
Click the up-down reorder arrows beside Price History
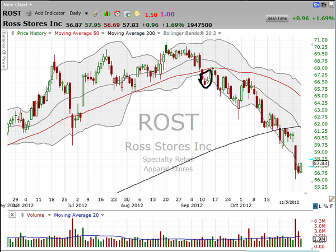(x=13, y=33)
